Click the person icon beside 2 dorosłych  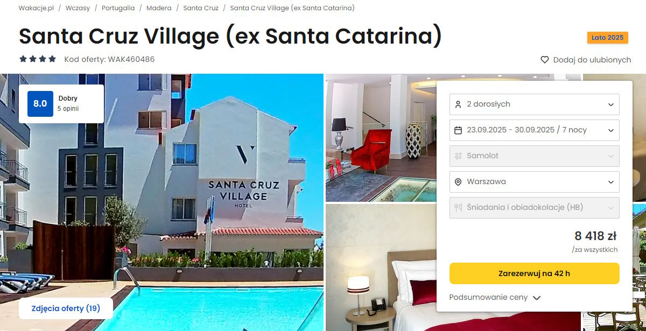[458, 104]
